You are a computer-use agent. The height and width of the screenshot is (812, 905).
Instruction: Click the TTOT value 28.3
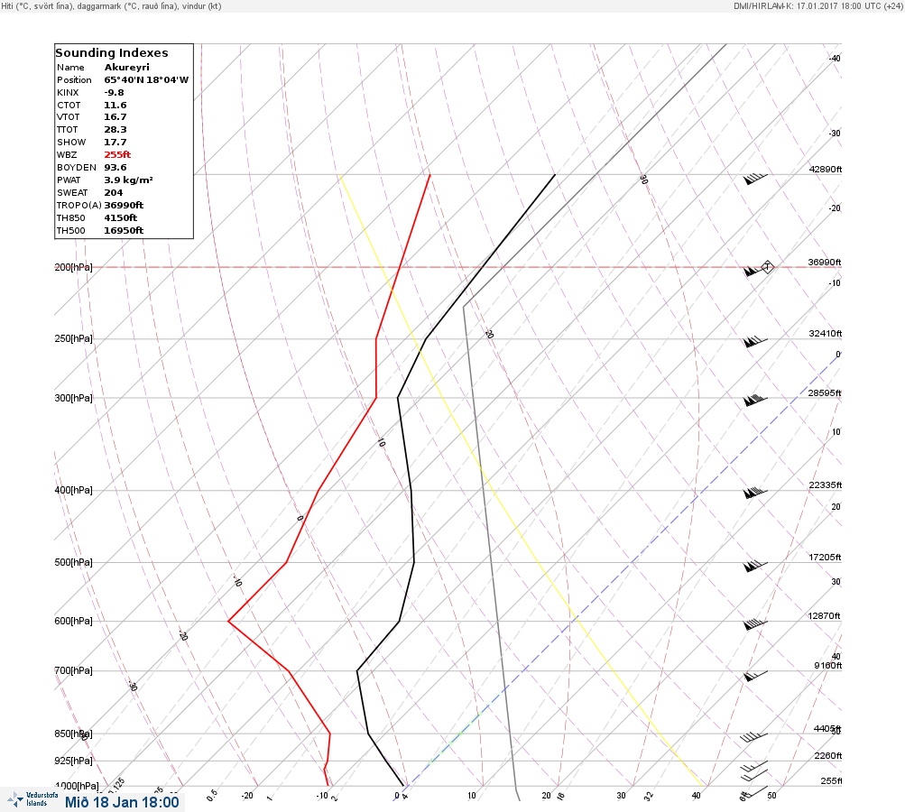pos(115,129)
